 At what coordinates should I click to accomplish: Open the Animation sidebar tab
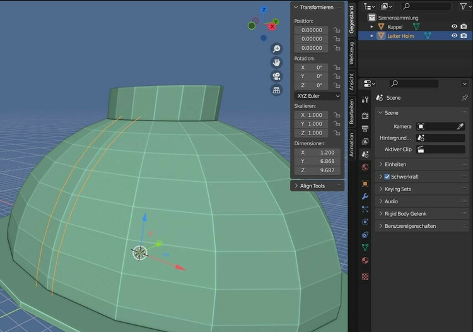click(x=352, y=145)
